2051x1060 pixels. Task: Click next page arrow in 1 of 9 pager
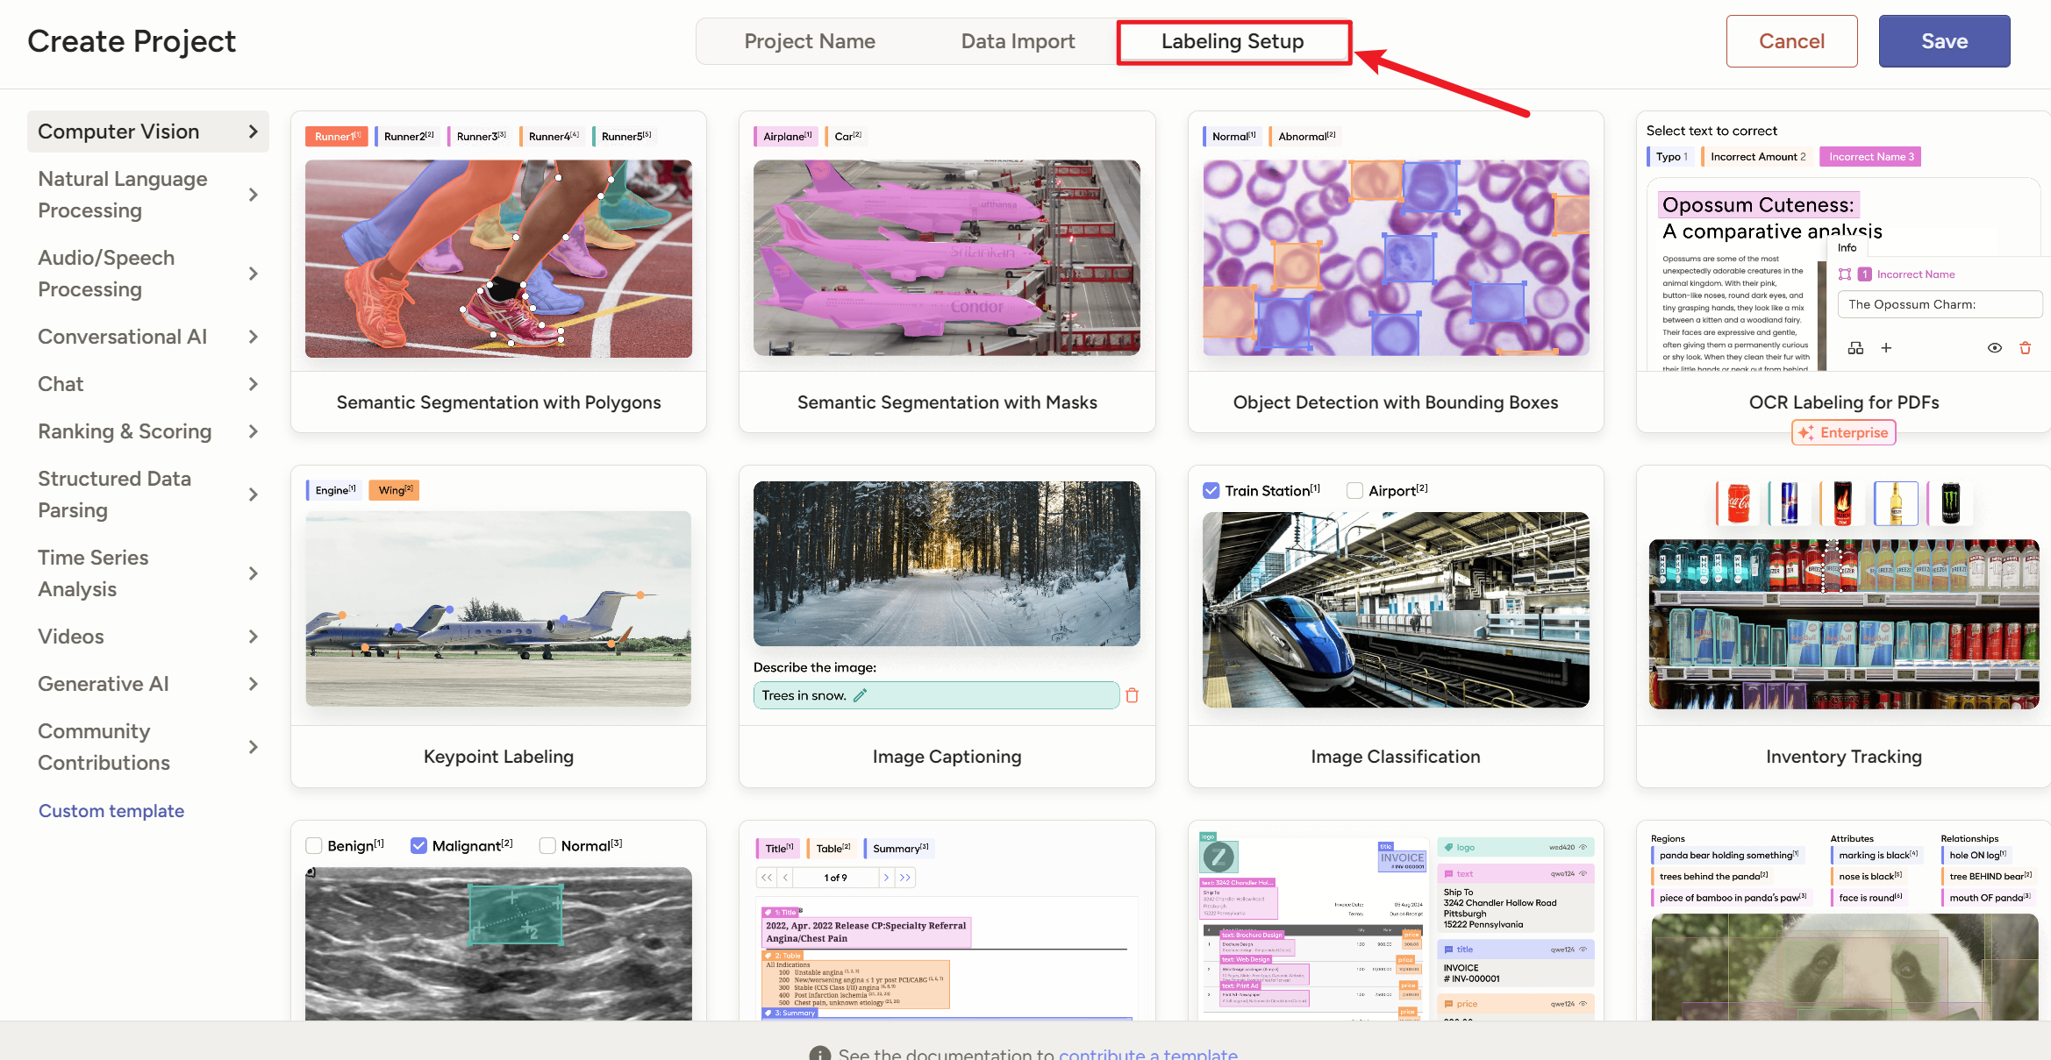[886, 878]
